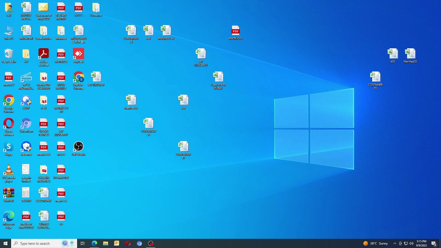The height and width of the screenshot is (248, 441).
Task: Open the notification center
Action: click(434, 244)
